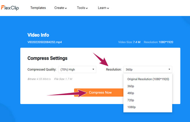Click the Video Size 7.4 M text
Image resolution: width=190 pixels, height=122 pixels.
point(129,42)
